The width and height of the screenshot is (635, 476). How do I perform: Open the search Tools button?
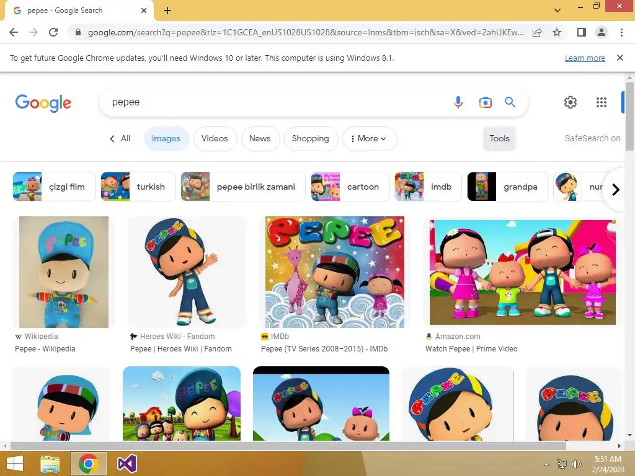pos(499,138)
